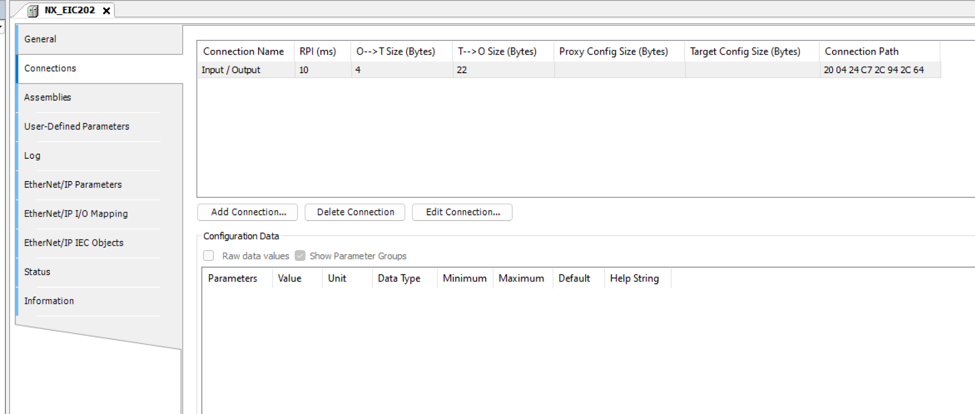Switch to the Assemblies tab
This screenshot has width=975, height=414.
point(48,97)
